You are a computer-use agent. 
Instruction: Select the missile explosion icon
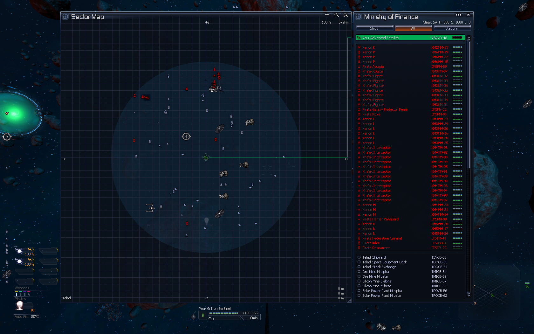pos(20,305)
